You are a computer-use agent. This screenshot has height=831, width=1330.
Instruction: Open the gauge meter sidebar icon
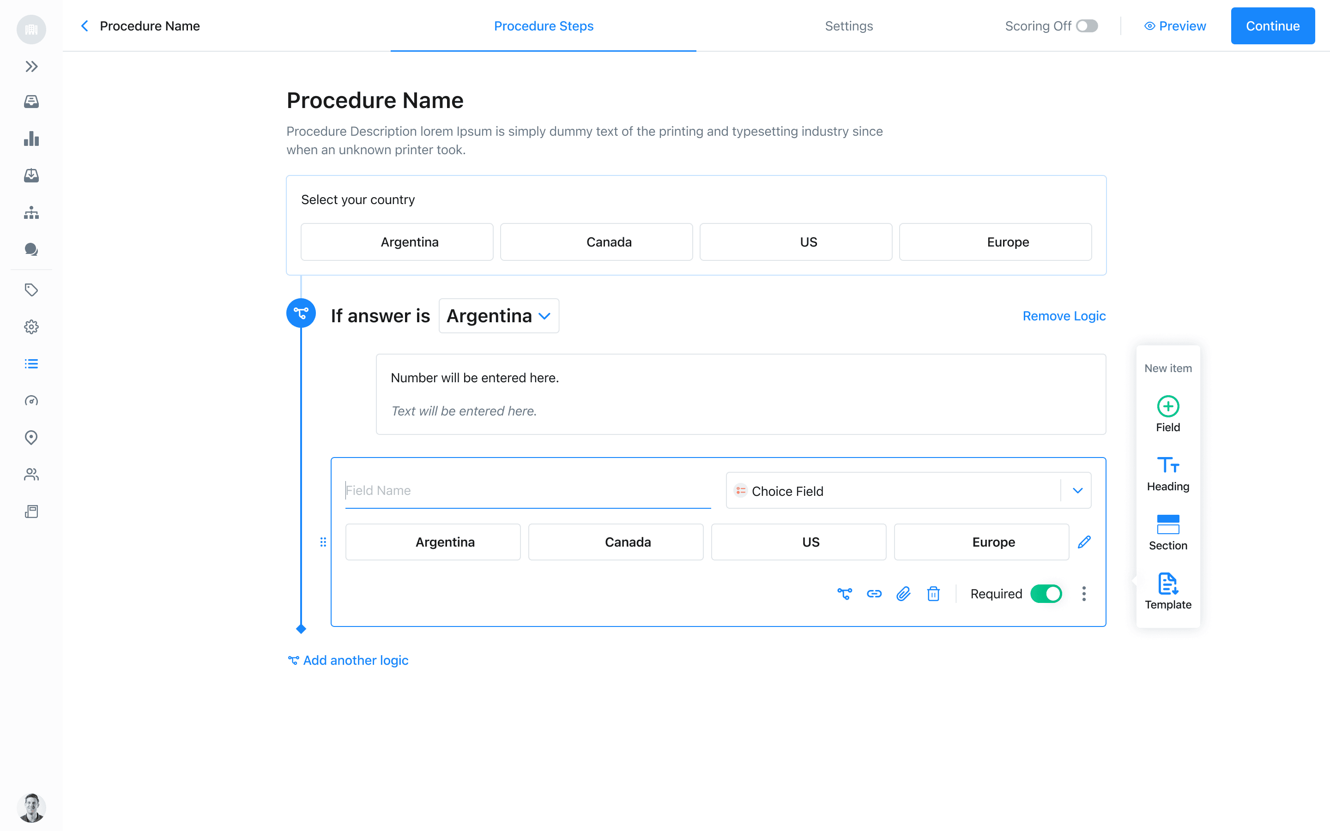31,401
